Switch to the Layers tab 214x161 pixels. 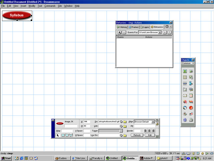(144, 27)
